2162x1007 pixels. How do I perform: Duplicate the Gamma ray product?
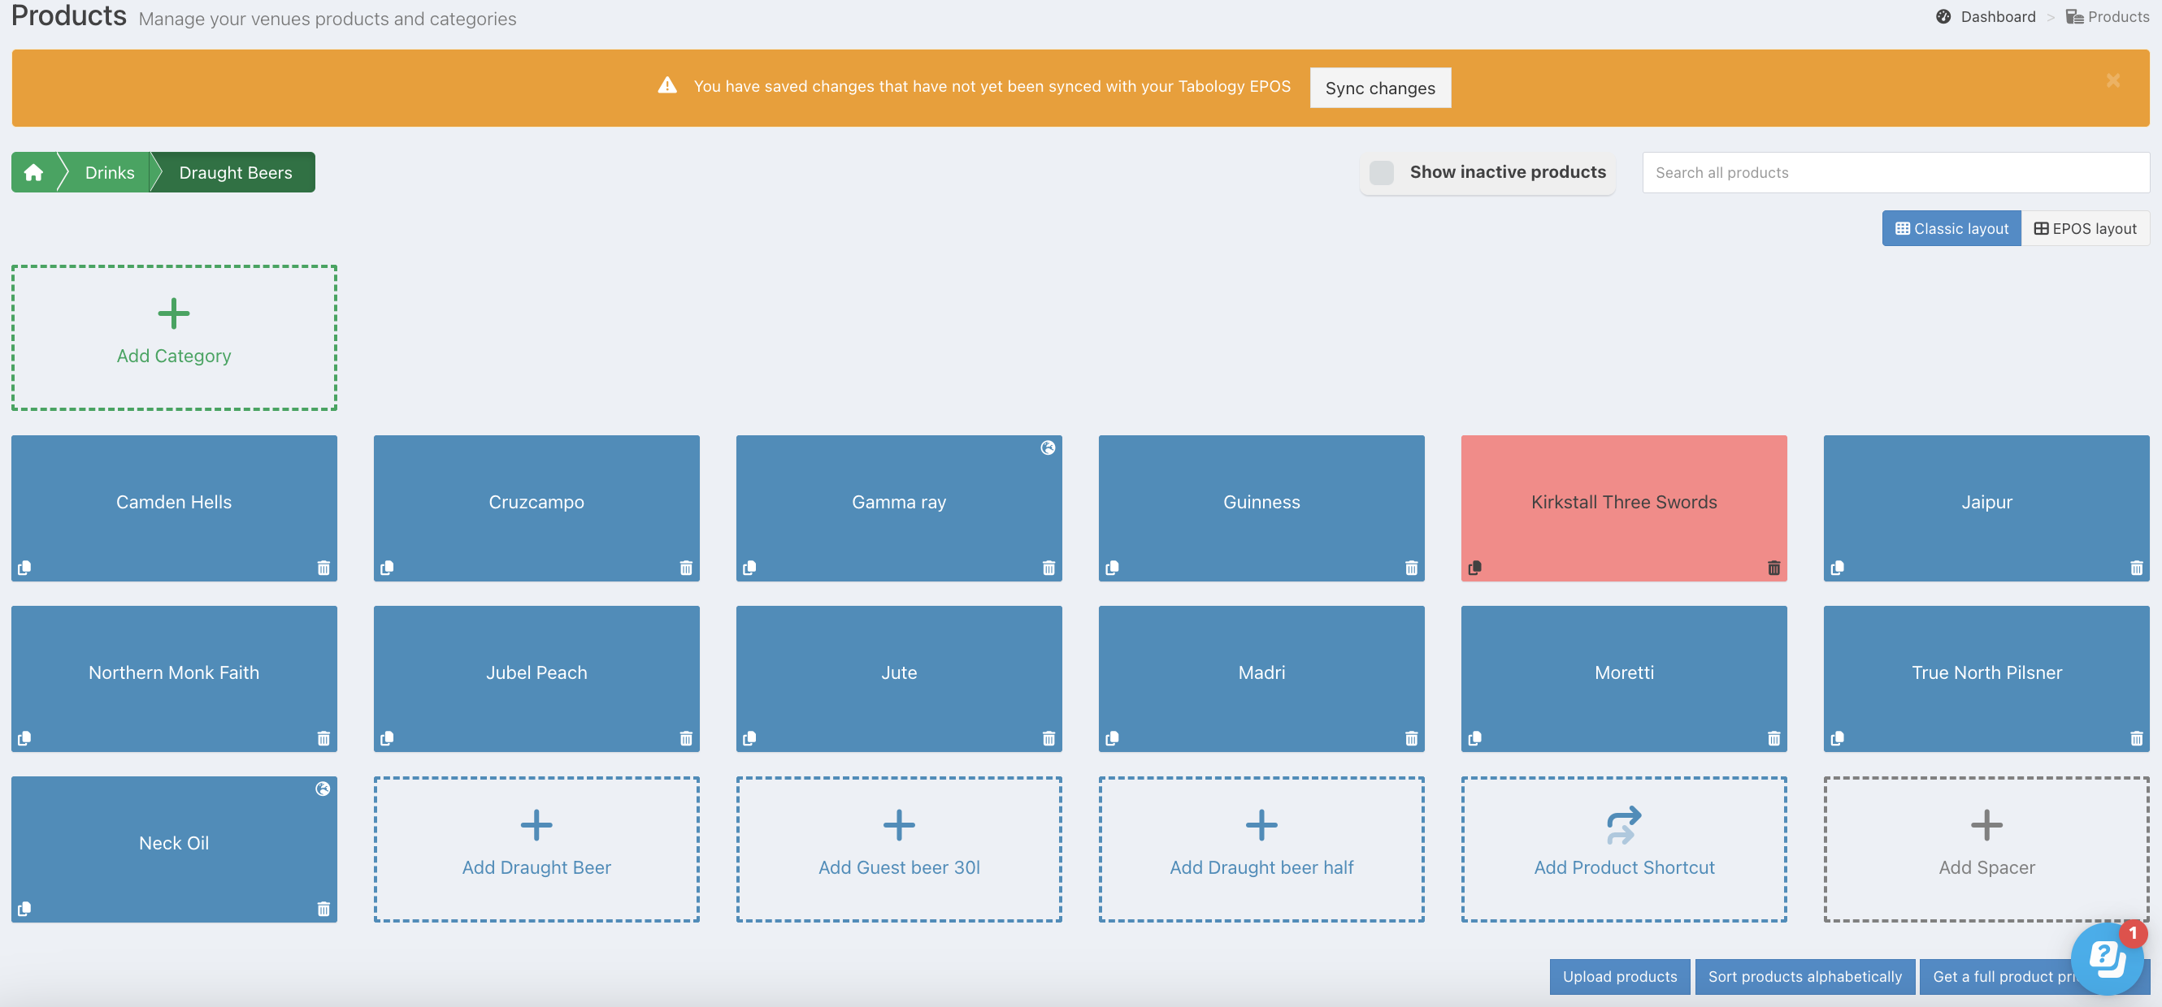[x=749, y=568]
